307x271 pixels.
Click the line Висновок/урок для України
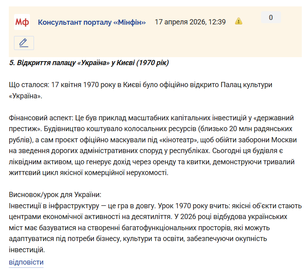55,195
